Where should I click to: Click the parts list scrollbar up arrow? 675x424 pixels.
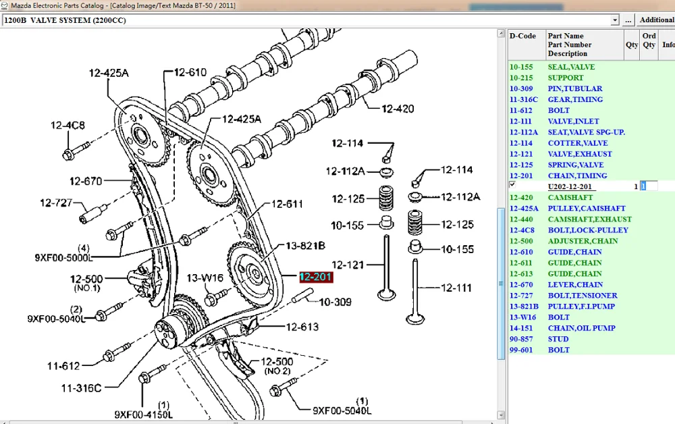(501, 32)
